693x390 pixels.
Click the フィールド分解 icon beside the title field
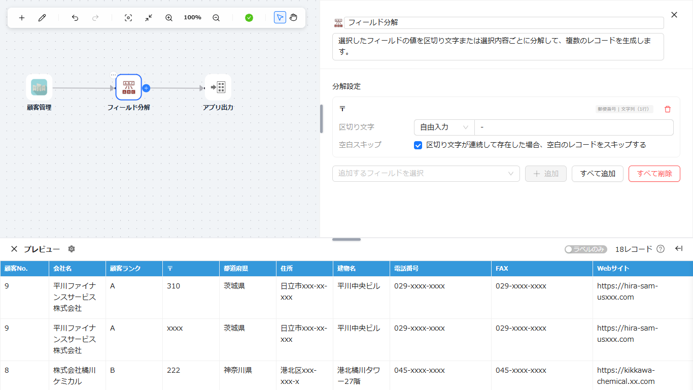coord(338,23)
